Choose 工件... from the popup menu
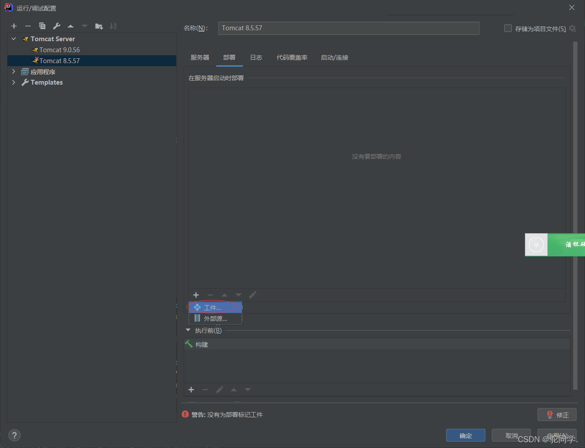The width and height of the screenshot is (585, 448). [x=215, y=308]
